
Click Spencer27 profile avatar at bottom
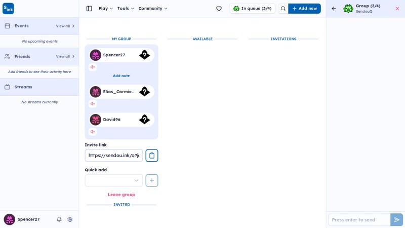[9, 219]
